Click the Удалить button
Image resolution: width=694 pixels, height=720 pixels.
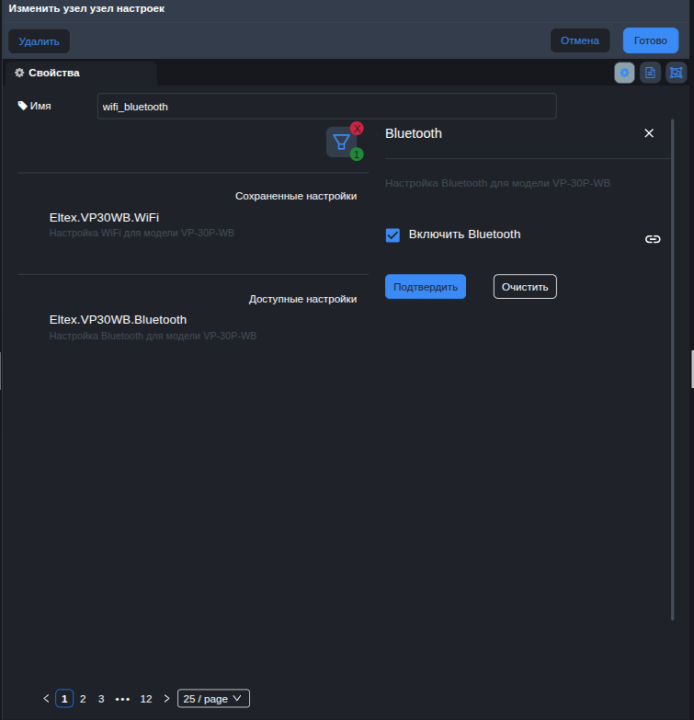pyautogui.click(x=39, y=41)
